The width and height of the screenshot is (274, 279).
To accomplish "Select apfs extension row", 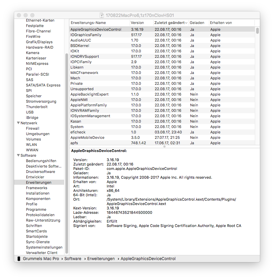I will [162, 143].
